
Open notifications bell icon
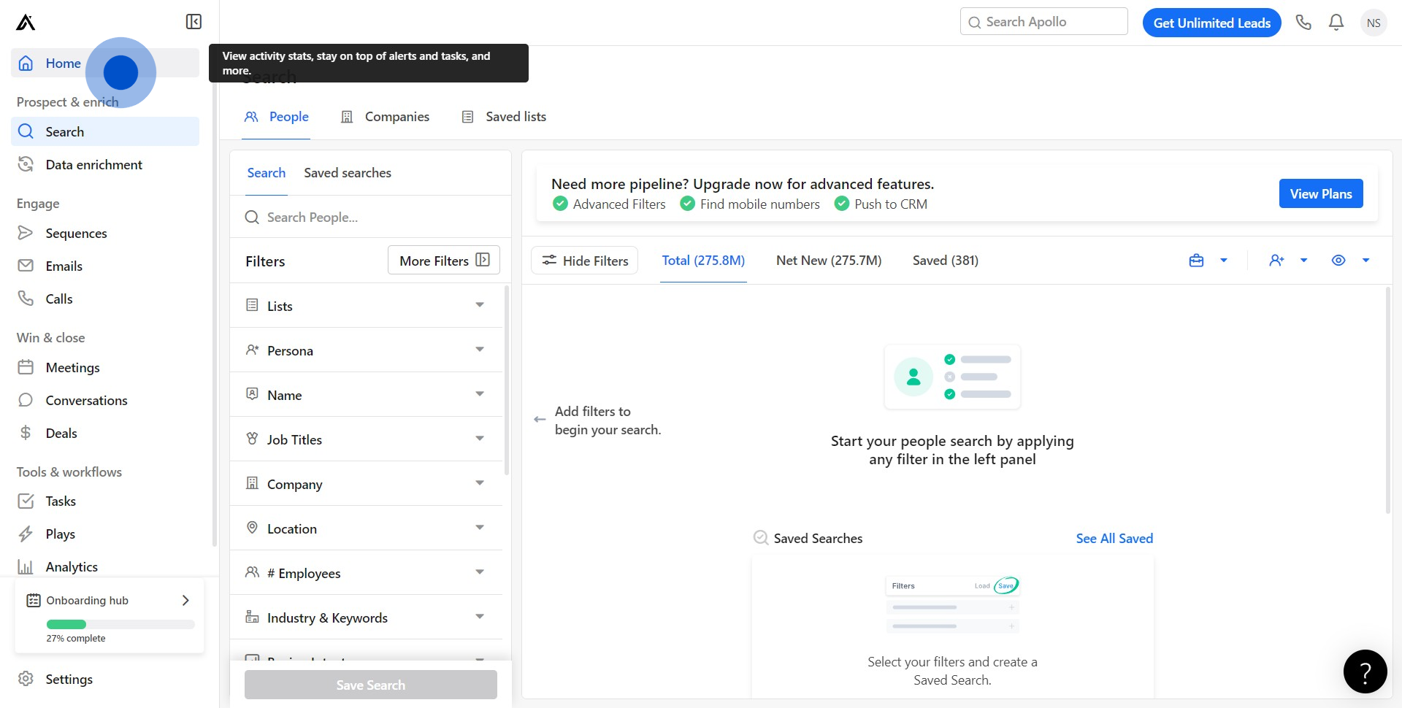pyautogui.click(x=1336, y=23)
